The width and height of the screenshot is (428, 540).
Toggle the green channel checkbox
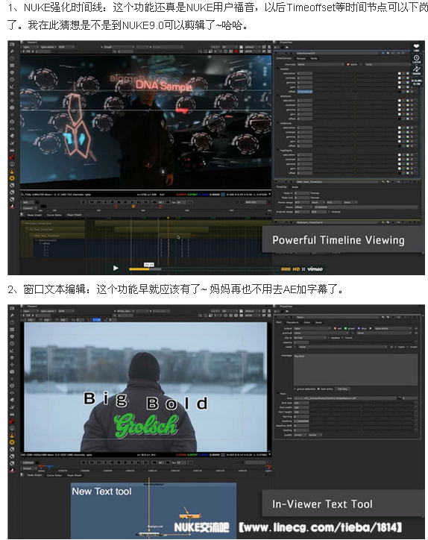[x=346, y=328]
